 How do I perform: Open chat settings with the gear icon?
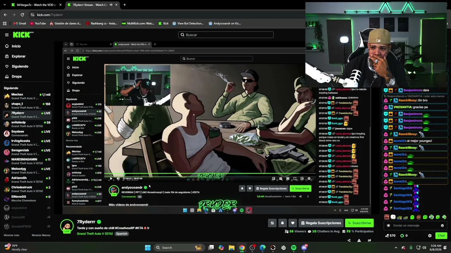[x=430, y=236]
